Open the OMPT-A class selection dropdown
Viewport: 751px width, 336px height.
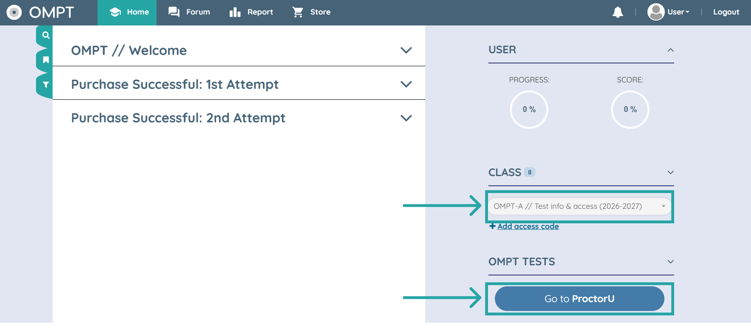coord(579,206)
